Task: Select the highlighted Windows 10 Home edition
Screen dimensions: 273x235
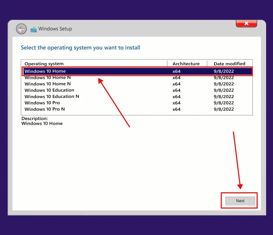Action: tap(137, 71)
